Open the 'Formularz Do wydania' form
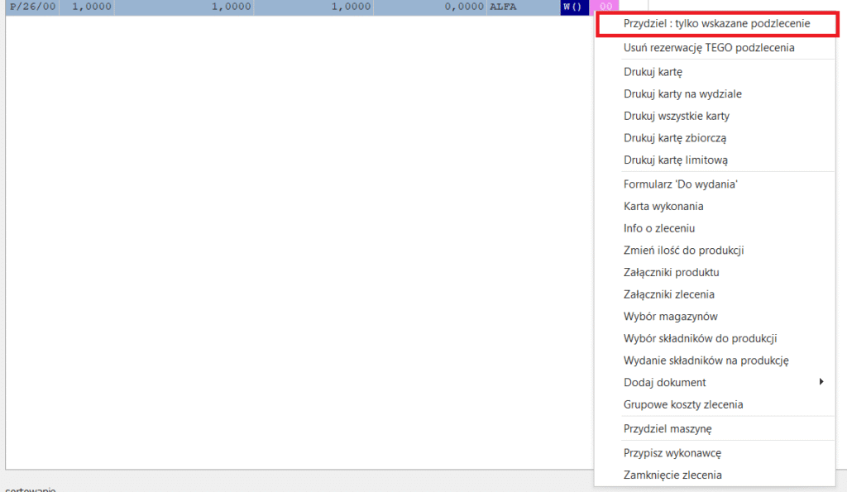 680,184
